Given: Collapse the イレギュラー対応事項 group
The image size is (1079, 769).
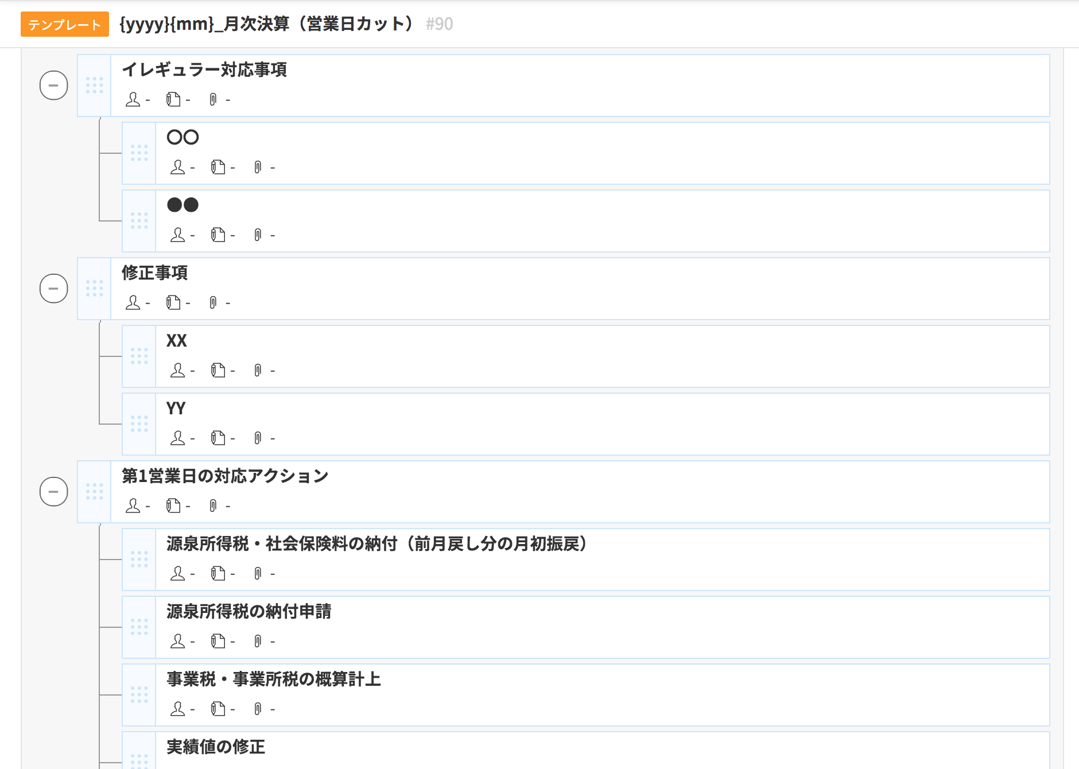Looking at the screenshot, I should [53, 86].
